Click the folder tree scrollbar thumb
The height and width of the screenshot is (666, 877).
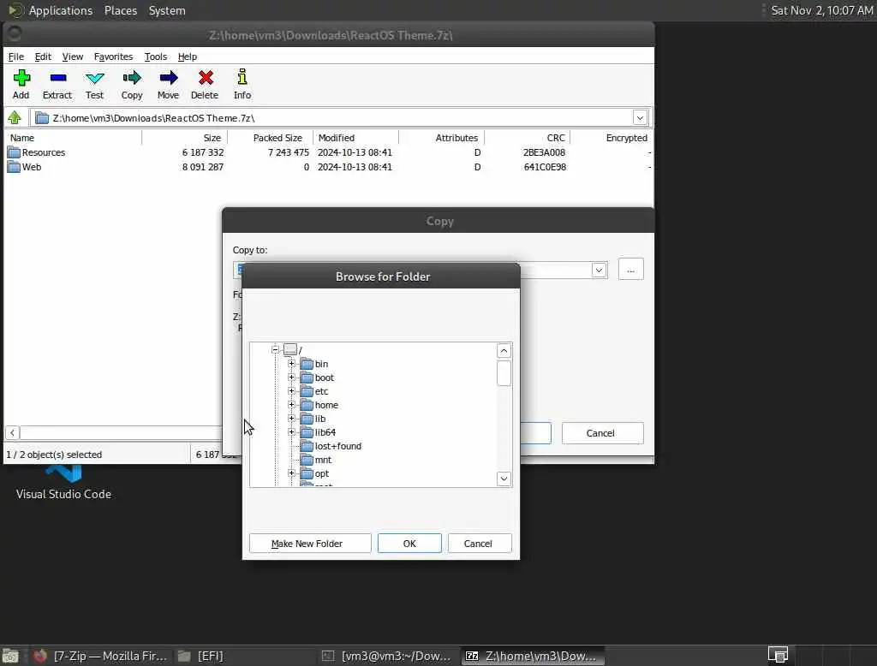click(504, 373)
